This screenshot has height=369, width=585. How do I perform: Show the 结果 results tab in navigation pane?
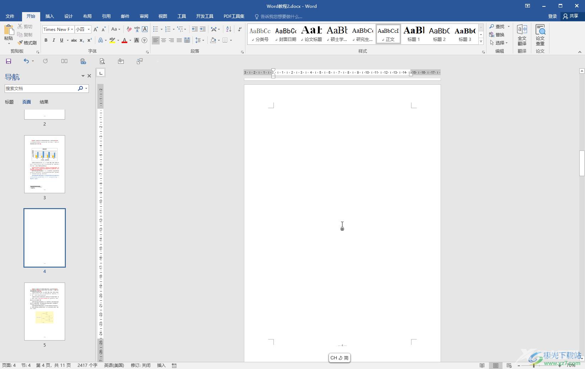coord(44,102)
